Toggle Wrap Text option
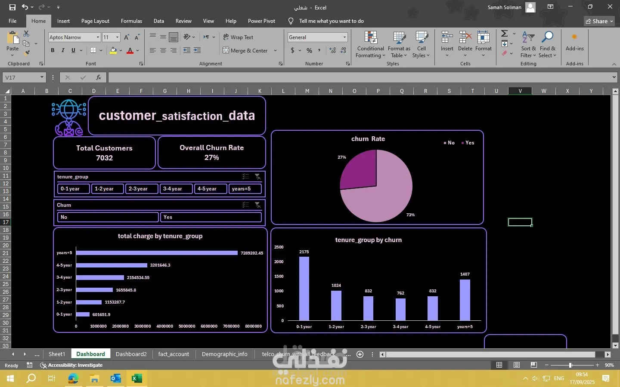This screenshot has height=387, width=620. coord(238,37)
